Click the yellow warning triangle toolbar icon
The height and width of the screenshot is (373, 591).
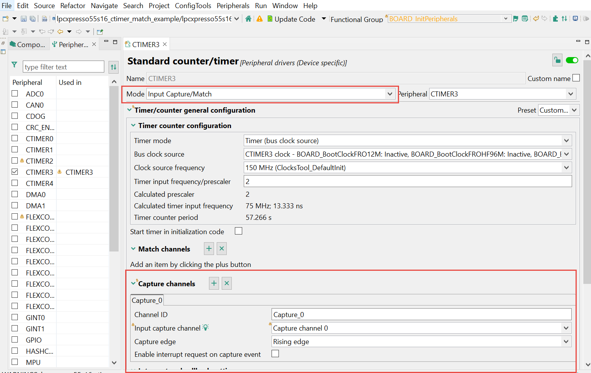pos(260,19)
